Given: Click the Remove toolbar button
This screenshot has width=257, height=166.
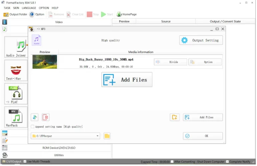Looking at the screenshot, I should (56, 14).
